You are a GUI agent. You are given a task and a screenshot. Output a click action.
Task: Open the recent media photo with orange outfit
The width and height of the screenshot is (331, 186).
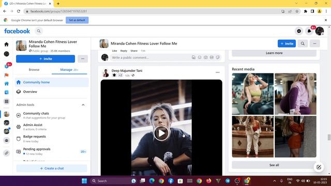[x=295, y=136]
